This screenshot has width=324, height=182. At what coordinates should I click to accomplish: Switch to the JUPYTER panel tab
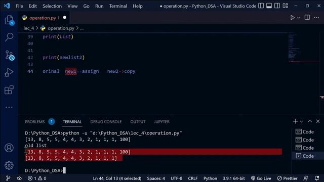pos(161,122)
